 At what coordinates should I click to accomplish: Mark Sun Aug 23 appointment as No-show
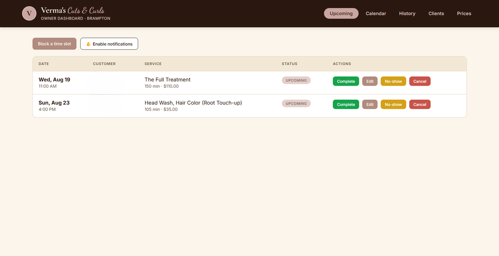coord(393,105)
